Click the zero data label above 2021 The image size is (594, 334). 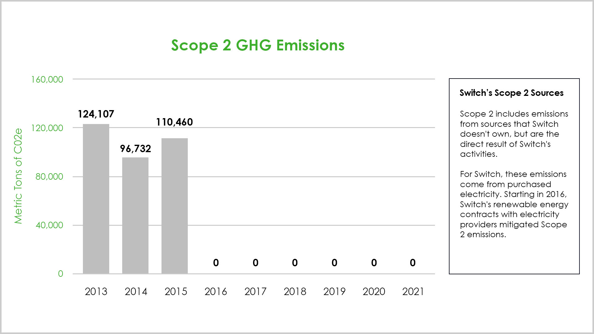[413, 263]
